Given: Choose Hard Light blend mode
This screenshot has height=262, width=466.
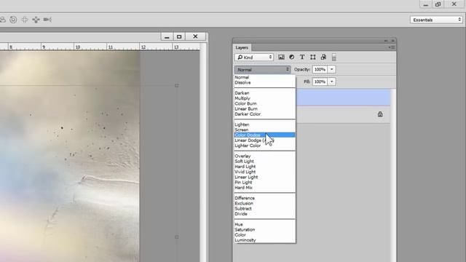Looking at the screenshot, I should tap(265, 167).
